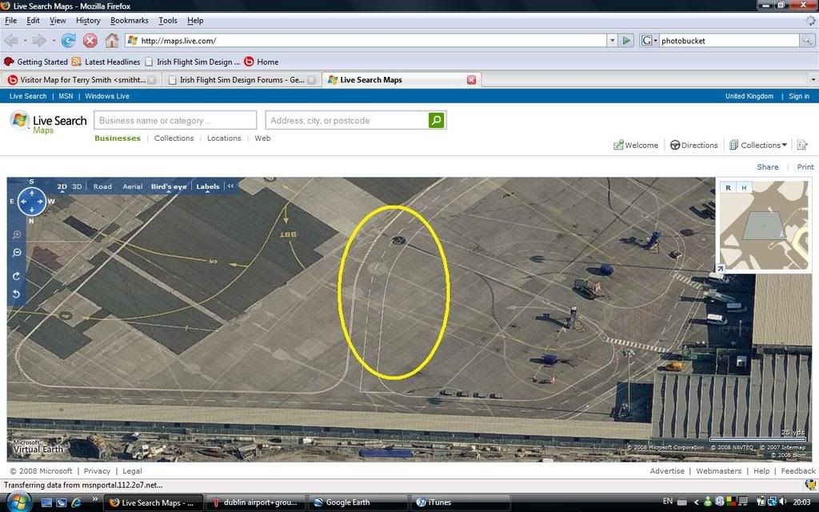Rotate the bird's eye view clockwise

17,276
